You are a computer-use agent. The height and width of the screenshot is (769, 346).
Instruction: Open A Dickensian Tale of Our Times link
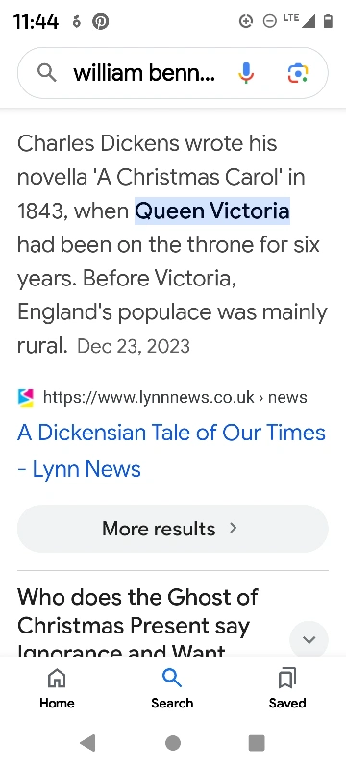pos(171,451)
